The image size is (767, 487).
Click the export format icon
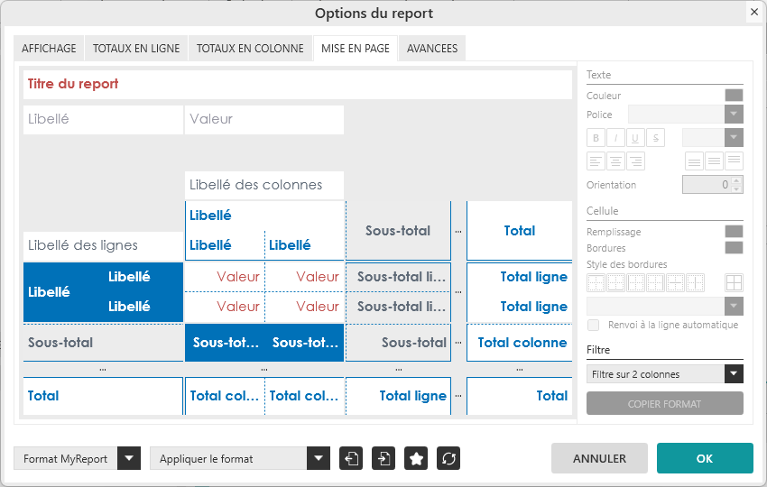click(x=351, y=458)
